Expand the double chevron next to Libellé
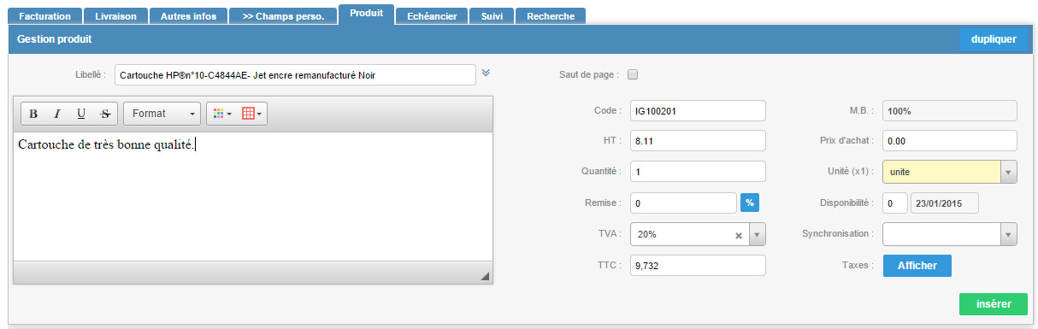The image size is (1038, 329). click(486, 73)
